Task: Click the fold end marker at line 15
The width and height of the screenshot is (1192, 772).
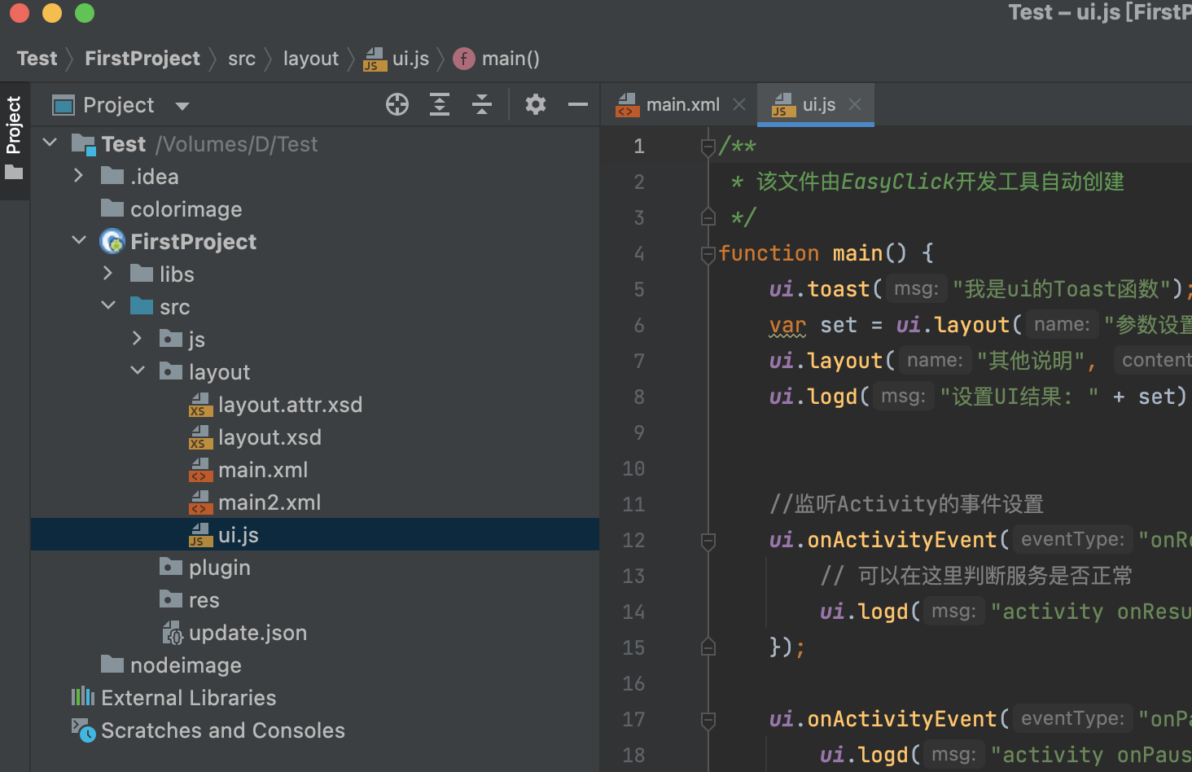Action: coord(708,647)
